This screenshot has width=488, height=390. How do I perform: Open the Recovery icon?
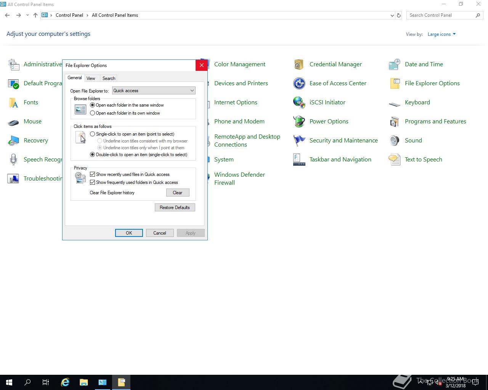click(13, 141)
